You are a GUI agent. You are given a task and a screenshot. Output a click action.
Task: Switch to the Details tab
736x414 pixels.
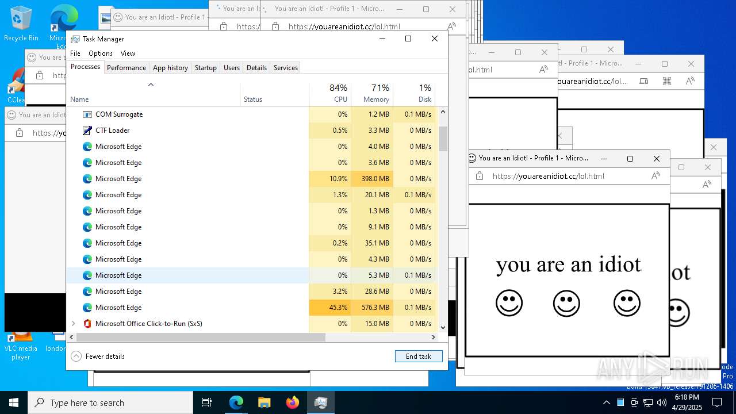pyautogui.click(x=256, y=67)
